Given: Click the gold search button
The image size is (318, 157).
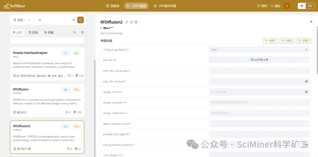Looking at the screenshot, I should 80,20.
